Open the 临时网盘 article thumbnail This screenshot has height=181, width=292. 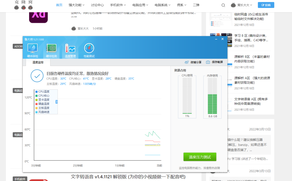221,19
